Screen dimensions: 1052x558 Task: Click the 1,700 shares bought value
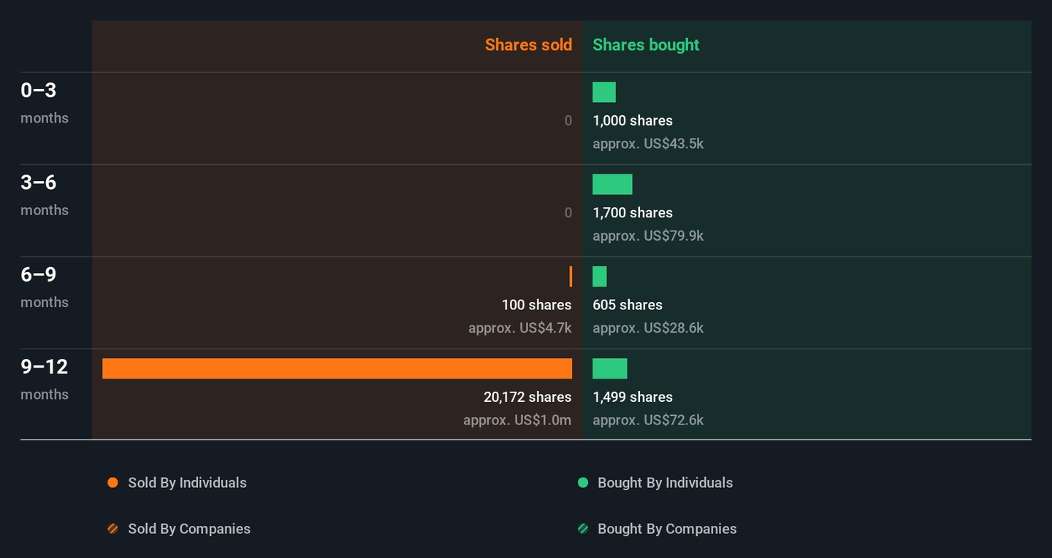633,213
